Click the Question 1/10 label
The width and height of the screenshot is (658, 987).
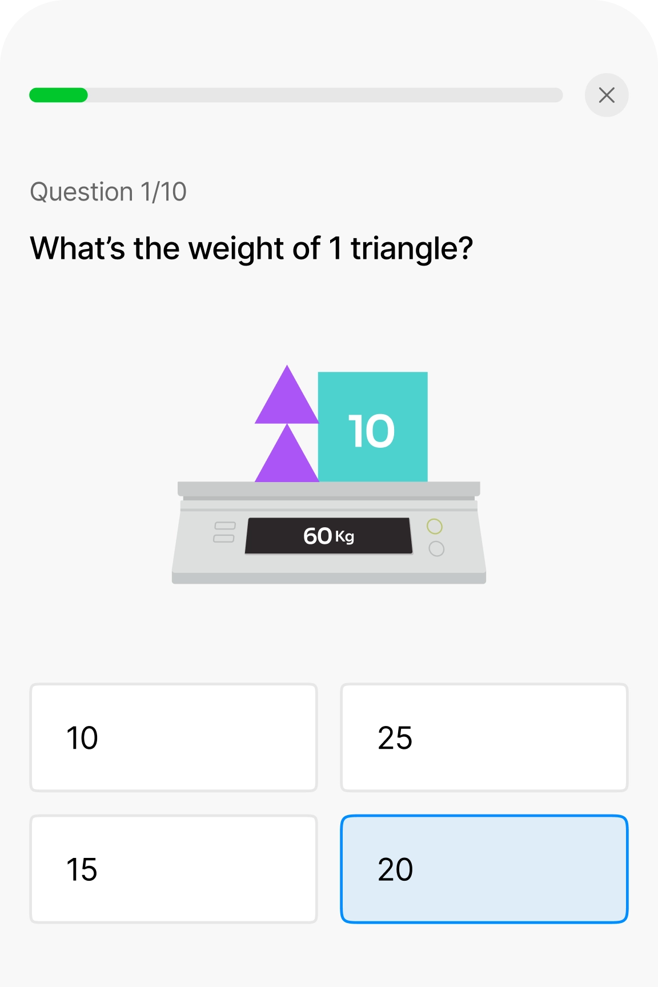click(108, 192)
